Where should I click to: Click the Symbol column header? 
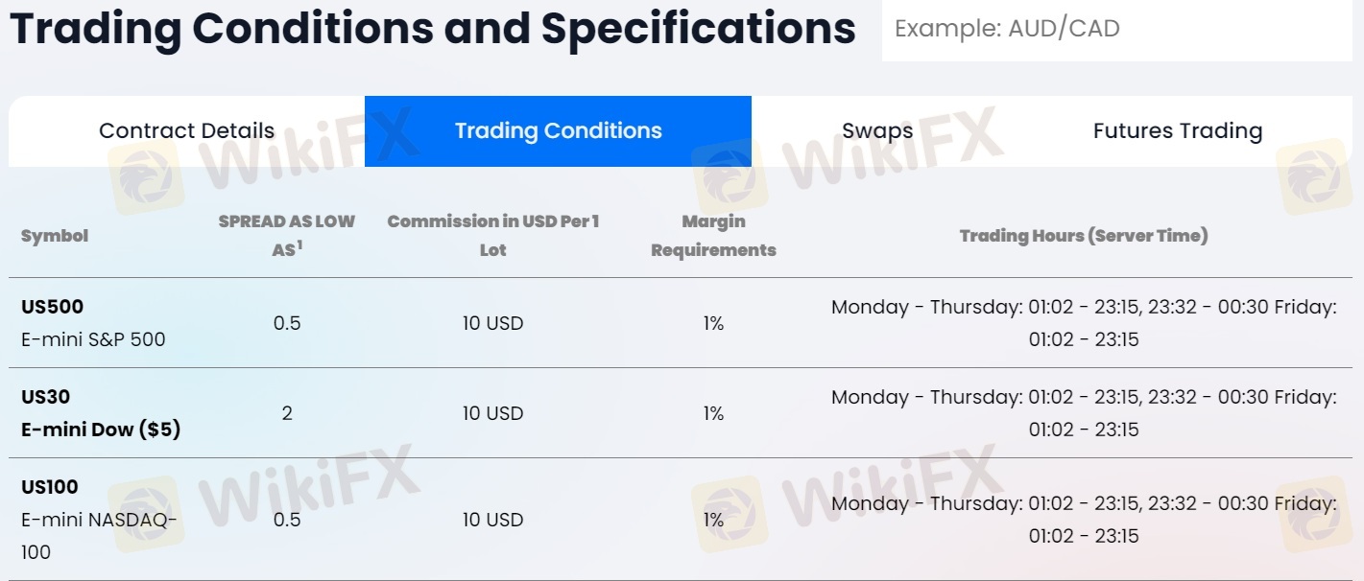55,236
